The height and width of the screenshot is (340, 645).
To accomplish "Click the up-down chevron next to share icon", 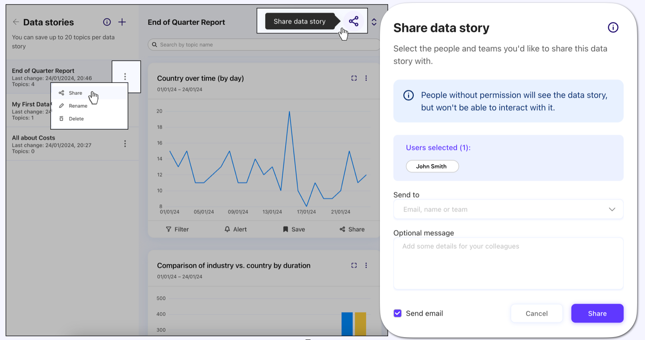I will point(374,22).
